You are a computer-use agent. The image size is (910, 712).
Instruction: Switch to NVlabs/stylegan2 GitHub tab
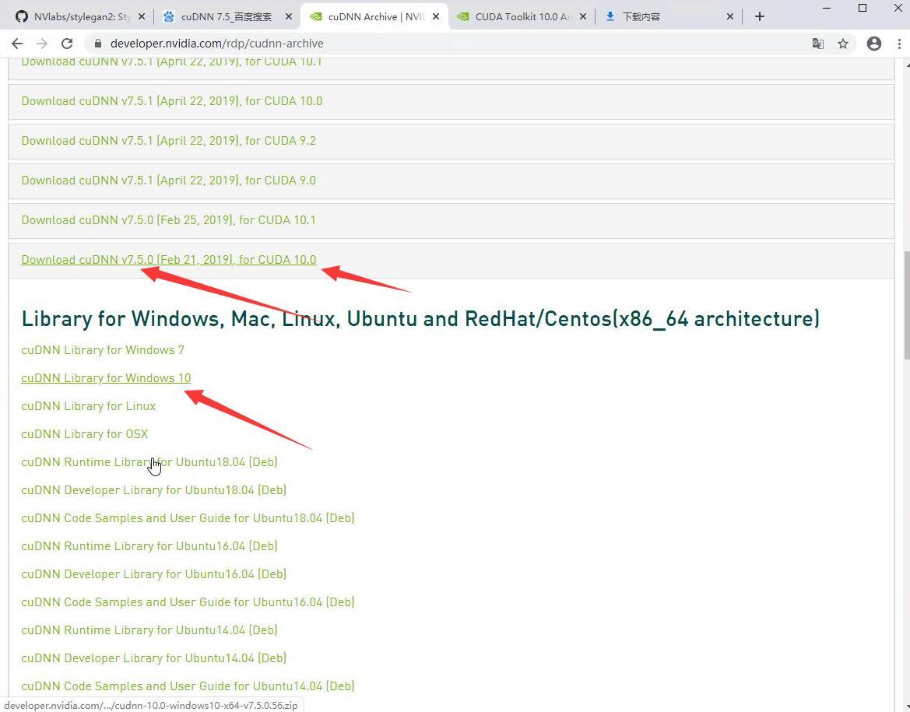pyautogui.click(x=79, y=17)
